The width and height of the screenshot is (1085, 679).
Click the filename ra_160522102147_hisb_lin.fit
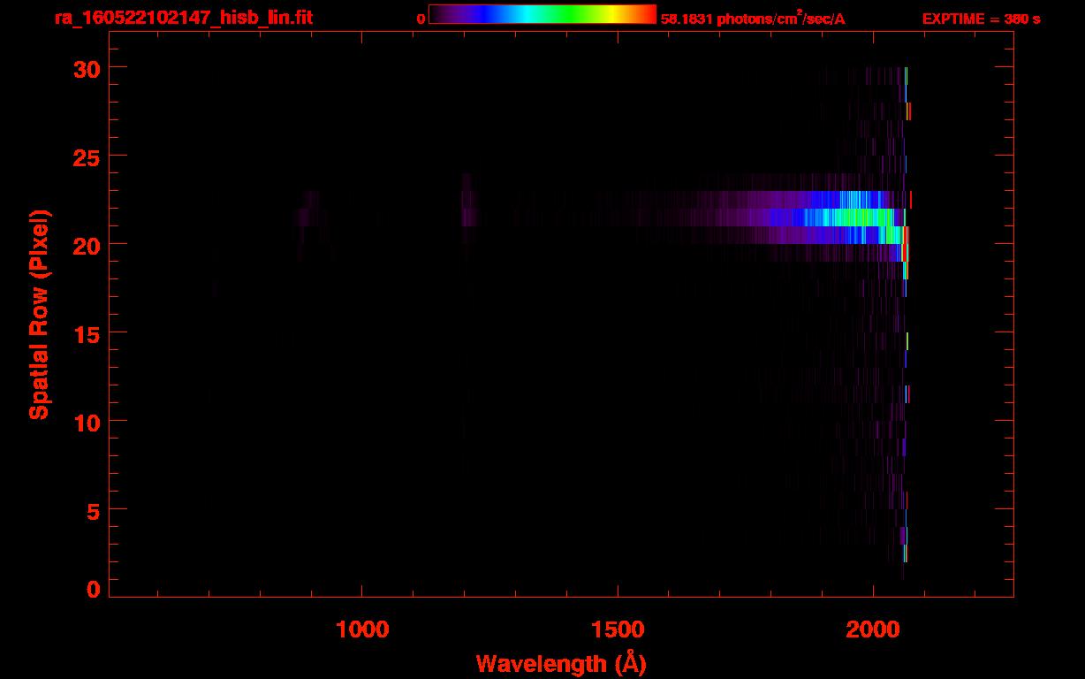(184, 18)
